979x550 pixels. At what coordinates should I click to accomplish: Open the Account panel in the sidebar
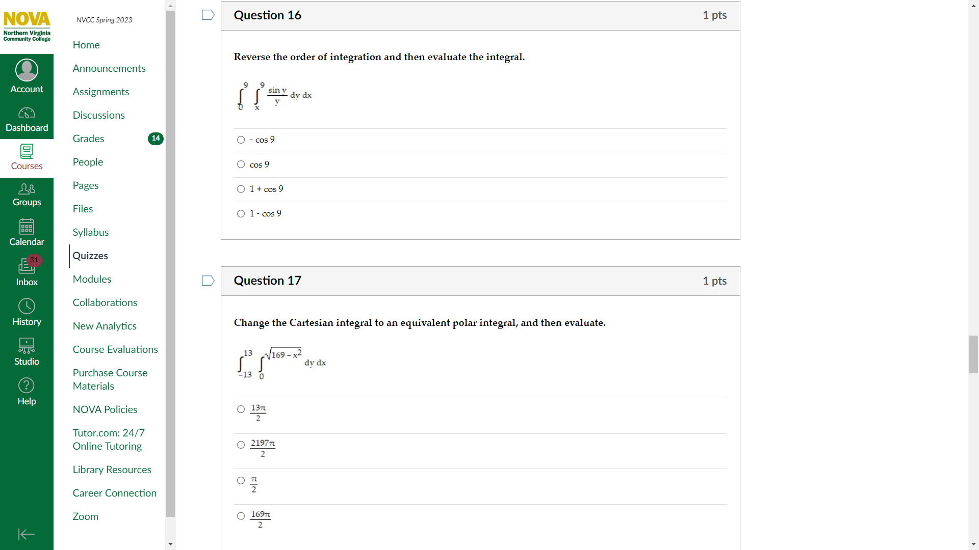click(x=27, y=75)
